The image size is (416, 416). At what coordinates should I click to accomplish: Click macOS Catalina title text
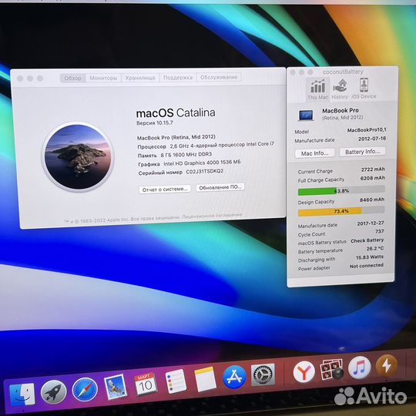pos(176,113)
